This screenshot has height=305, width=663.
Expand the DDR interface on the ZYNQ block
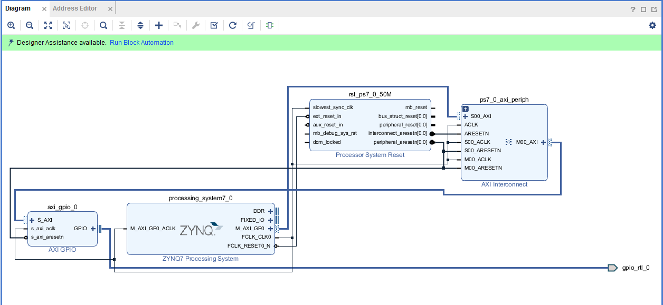click(x=270, y=211)
